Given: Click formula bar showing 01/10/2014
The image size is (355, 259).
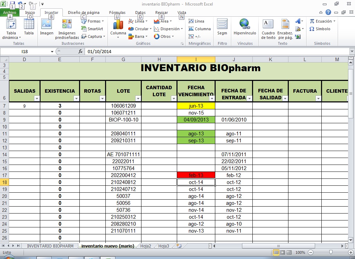Looking at the screenshot, I should (217, 51).
